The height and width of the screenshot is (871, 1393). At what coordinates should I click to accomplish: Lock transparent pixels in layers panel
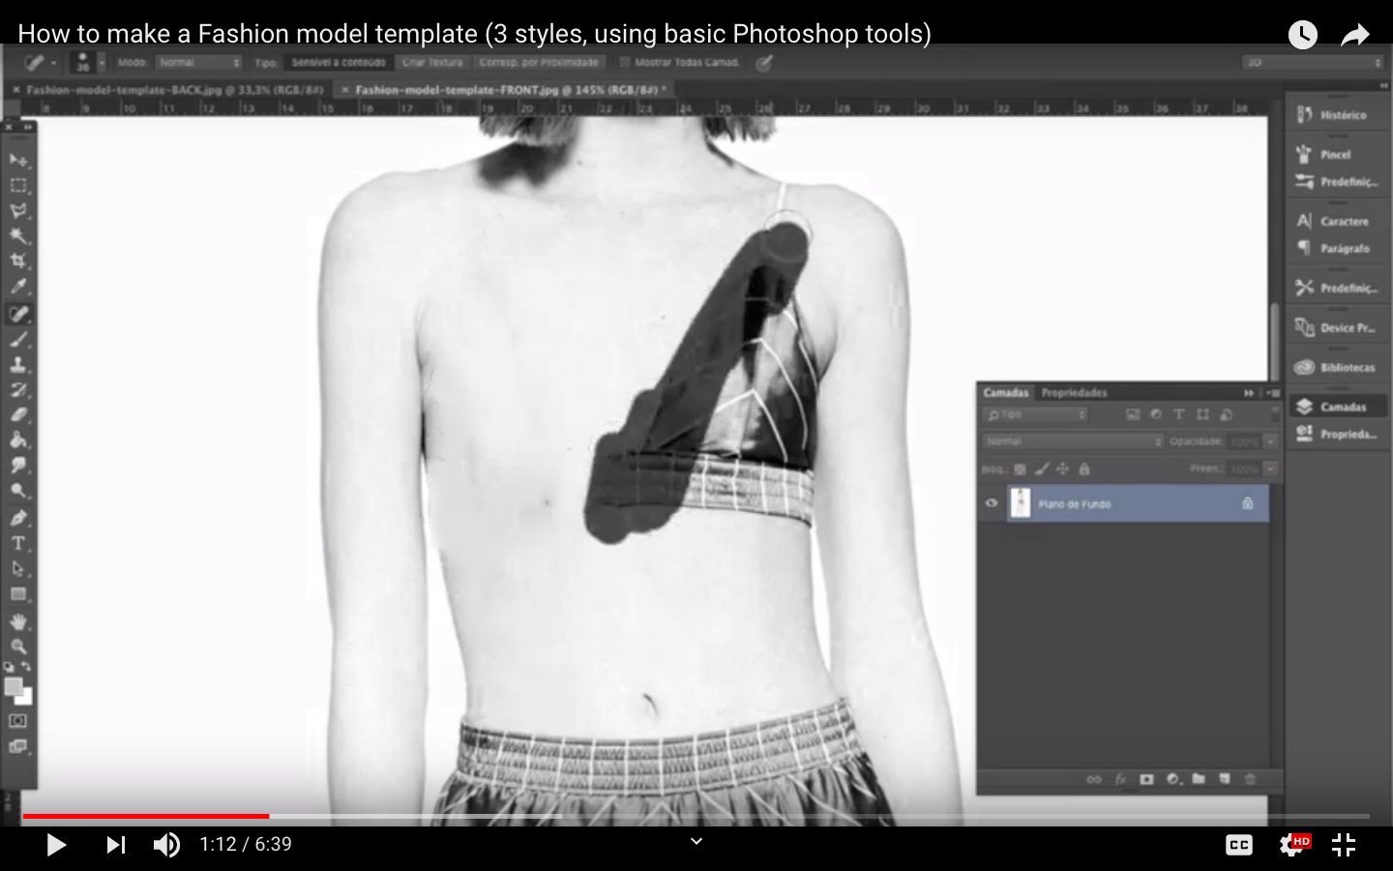coord(1020,469)
